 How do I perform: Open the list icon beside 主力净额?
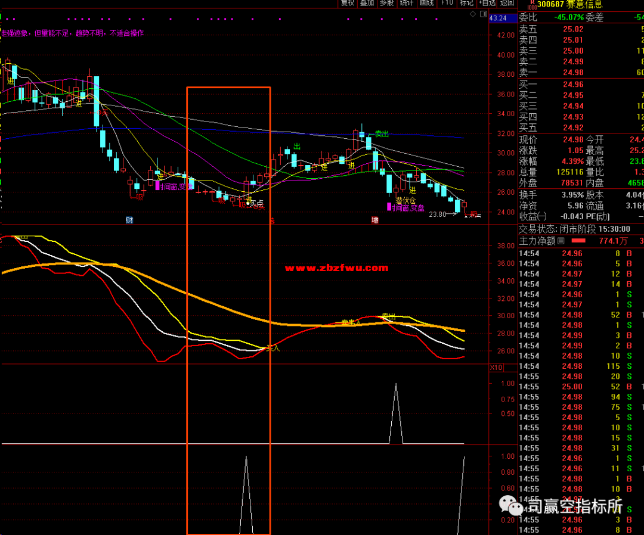click(x=561, y=241)
